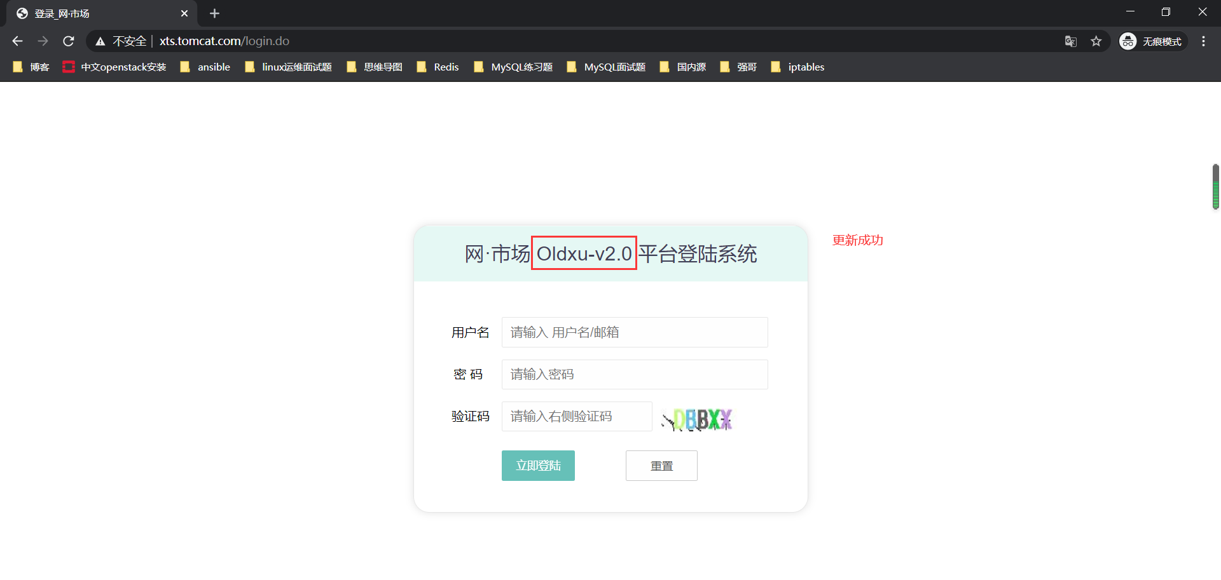Screen dimensions: 1221x580
Task: Open the 博客 bookmark folder
Action: point(31,67)
